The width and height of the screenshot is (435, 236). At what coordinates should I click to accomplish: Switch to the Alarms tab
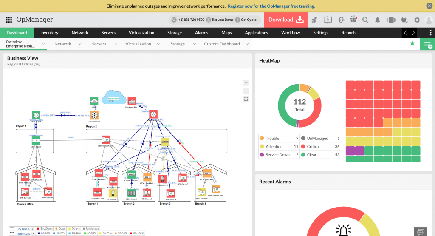click(201, 33)
